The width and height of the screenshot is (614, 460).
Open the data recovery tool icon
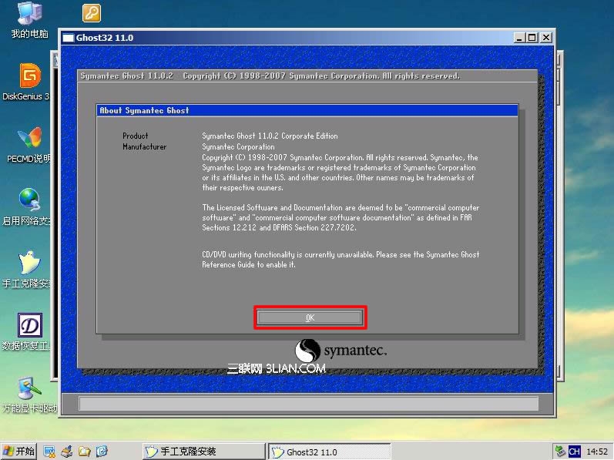coord(28,332)
